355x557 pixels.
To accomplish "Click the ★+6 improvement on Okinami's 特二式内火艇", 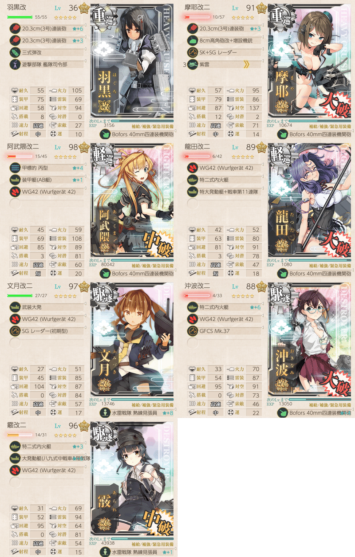I will click(x=256, y=307).
